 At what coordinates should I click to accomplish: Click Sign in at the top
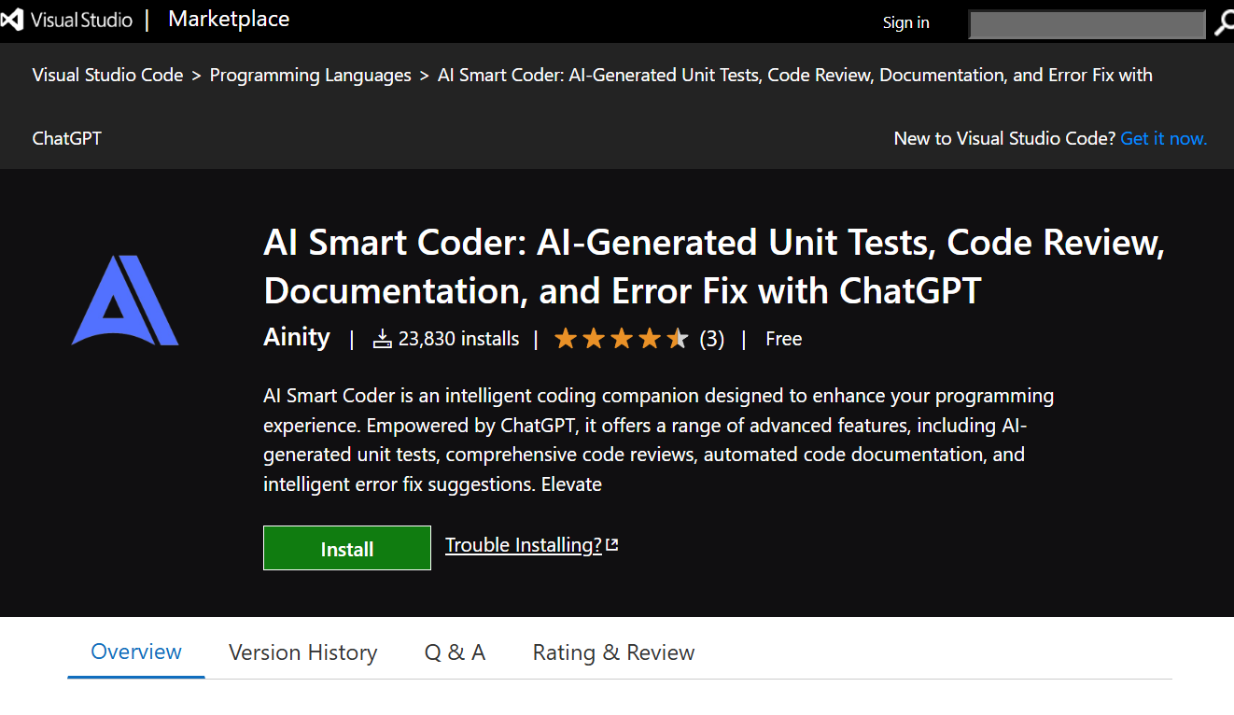[905, 22]
